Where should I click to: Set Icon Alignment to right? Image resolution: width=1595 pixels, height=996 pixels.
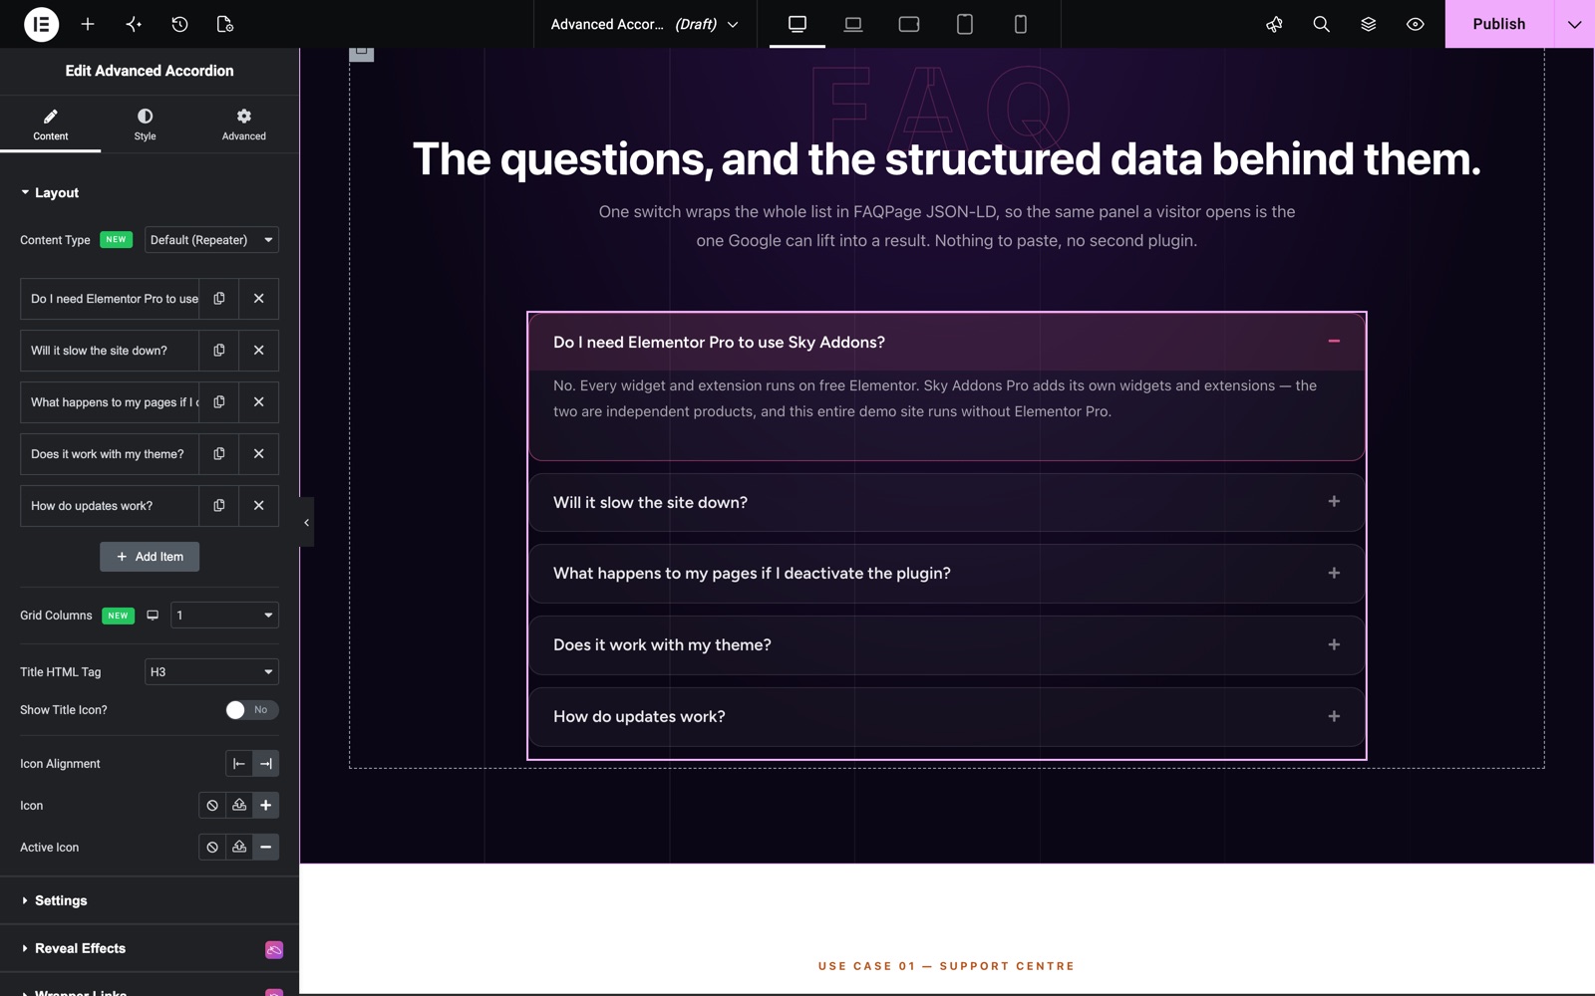tap(266, 764)
